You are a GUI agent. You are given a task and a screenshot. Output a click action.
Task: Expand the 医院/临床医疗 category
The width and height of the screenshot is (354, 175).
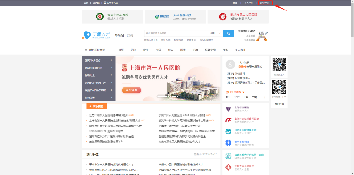[x=99, y=60]
